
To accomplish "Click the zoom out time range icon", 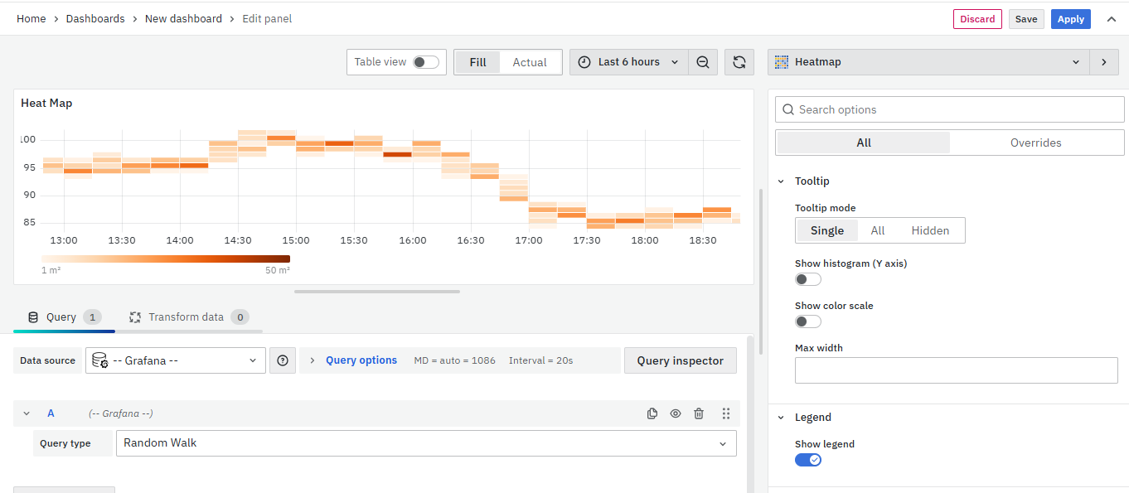I will coord(703,62).
